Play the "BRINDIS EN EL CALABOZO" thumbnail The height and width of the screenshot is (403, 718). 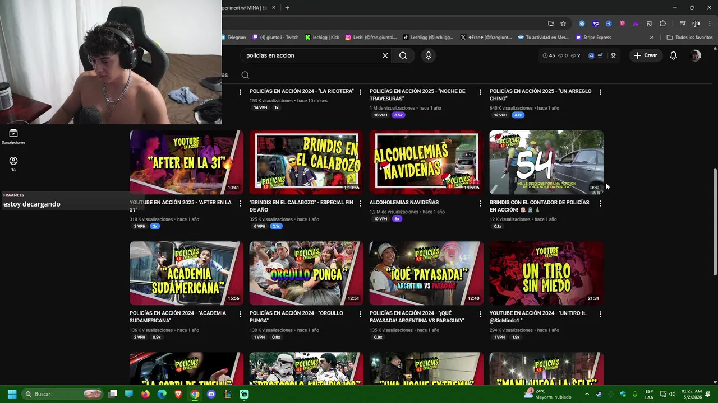(x=306, y=162)
